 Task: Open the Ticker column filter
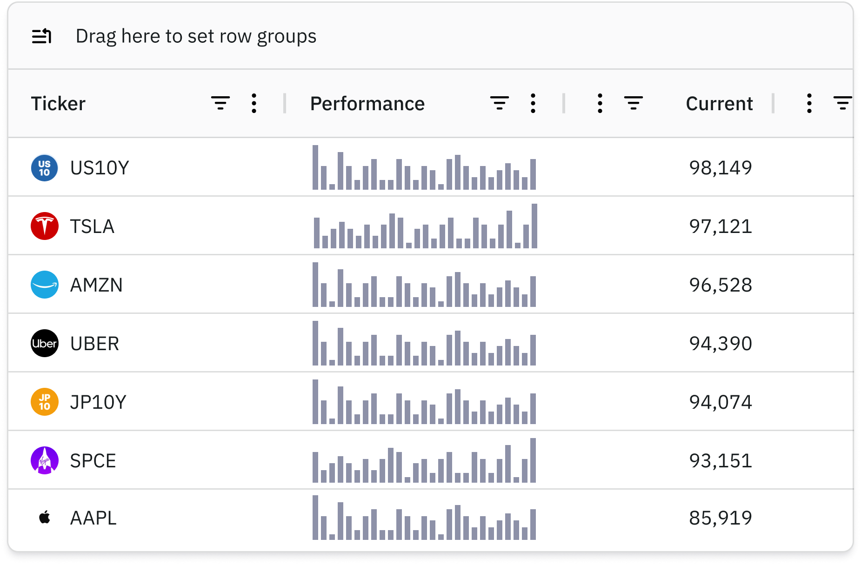(220, 103)
